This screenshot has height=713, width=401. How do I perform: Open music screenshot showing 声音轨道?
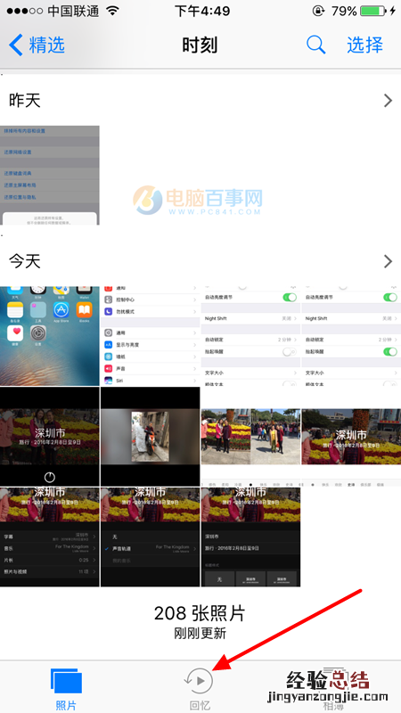(150, 537)
